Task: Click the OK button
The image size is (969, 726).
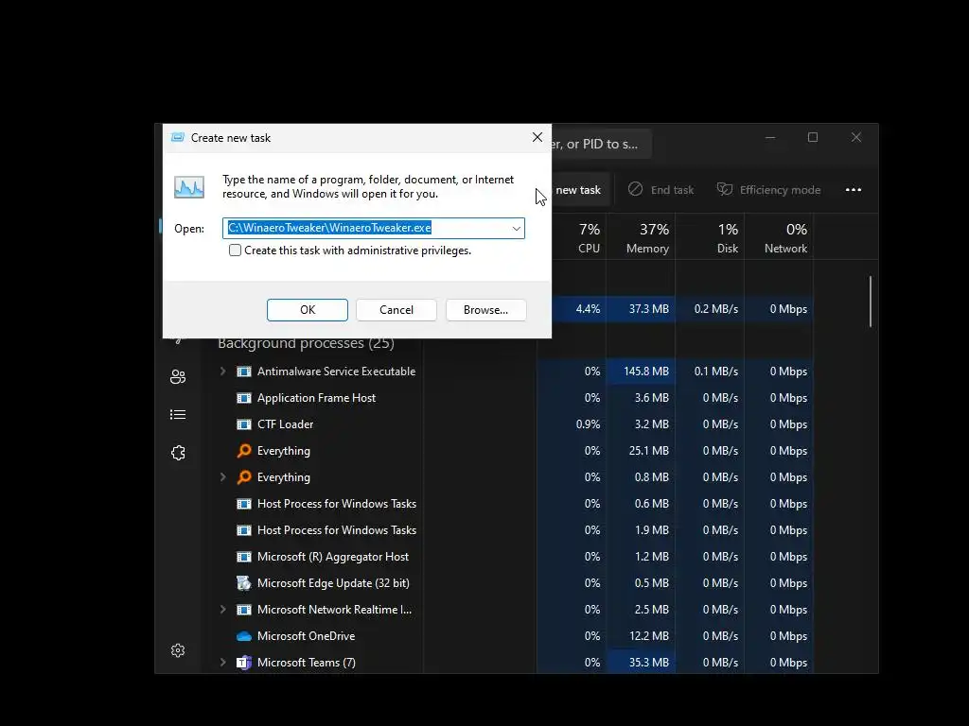Action: 308,310
